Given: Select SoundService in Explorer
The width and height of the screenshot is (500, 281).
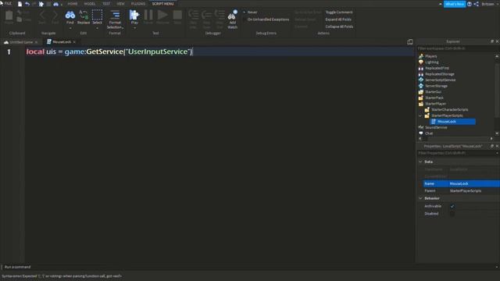Looking at the screenshot, I should (436, 127).
